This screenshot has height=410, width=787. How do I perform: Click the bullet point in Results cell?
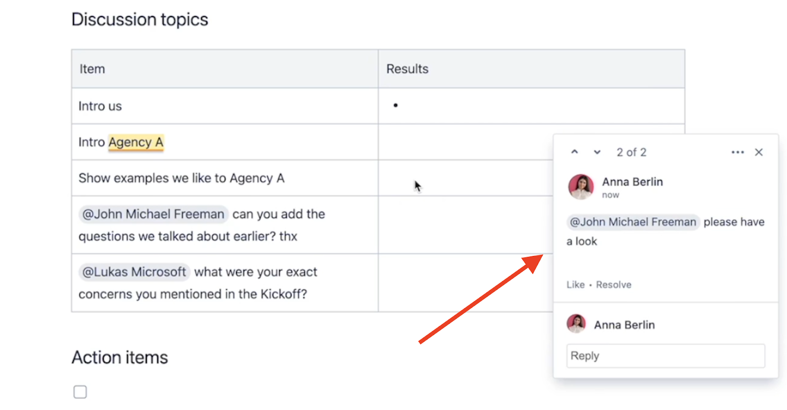(x=395, y=105)
